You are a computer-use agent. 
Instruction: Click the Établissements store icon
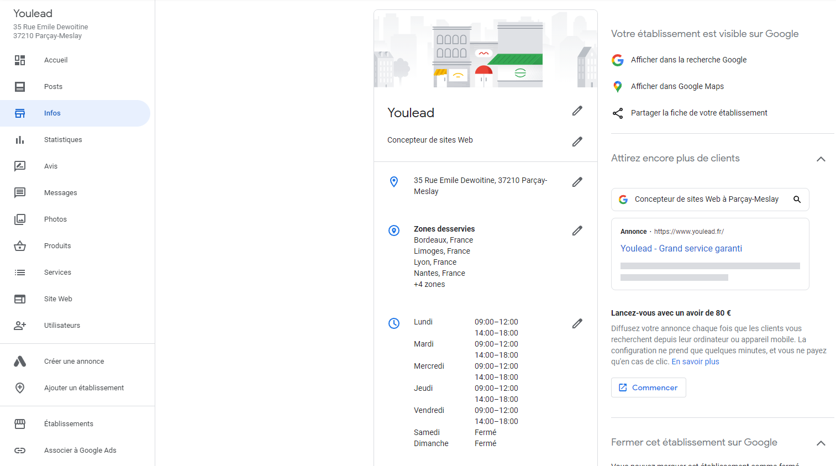[x=20, y=424]
